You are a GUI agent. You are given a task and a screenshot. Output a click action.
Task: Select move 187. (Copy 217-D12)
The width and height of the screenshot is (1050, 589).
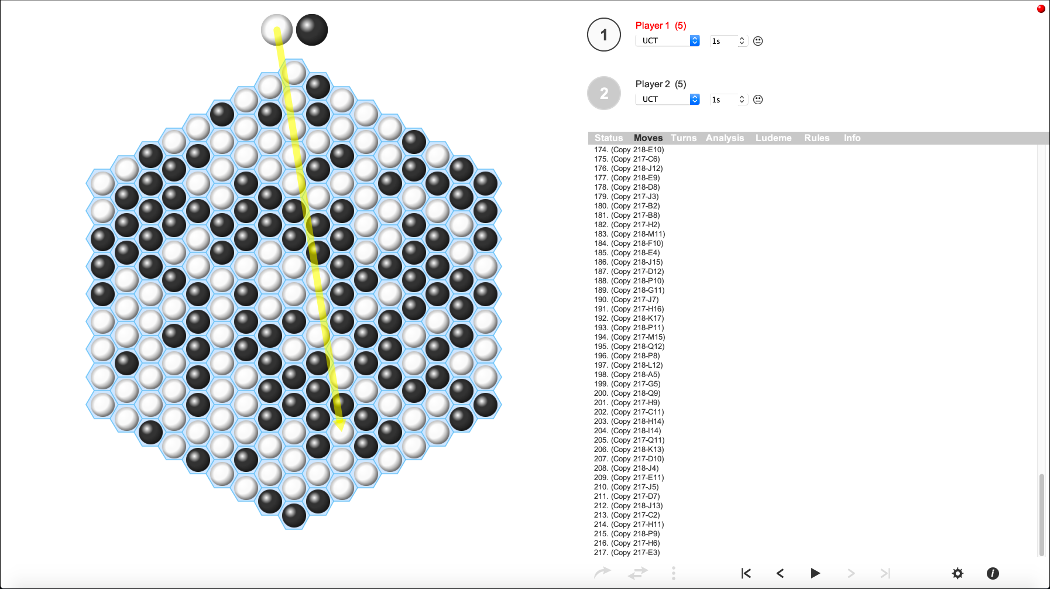pyautogui.click(x=629, y=272)
